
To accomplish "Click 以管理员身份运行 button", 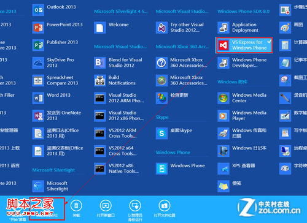I will [x=135, y=211].
